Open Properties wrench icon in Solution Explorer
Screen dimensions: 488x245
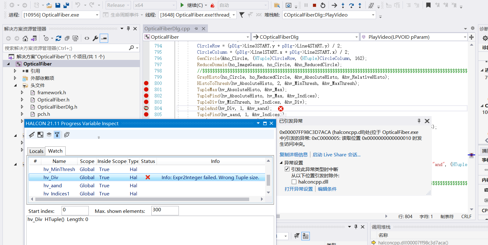(95, 38)
